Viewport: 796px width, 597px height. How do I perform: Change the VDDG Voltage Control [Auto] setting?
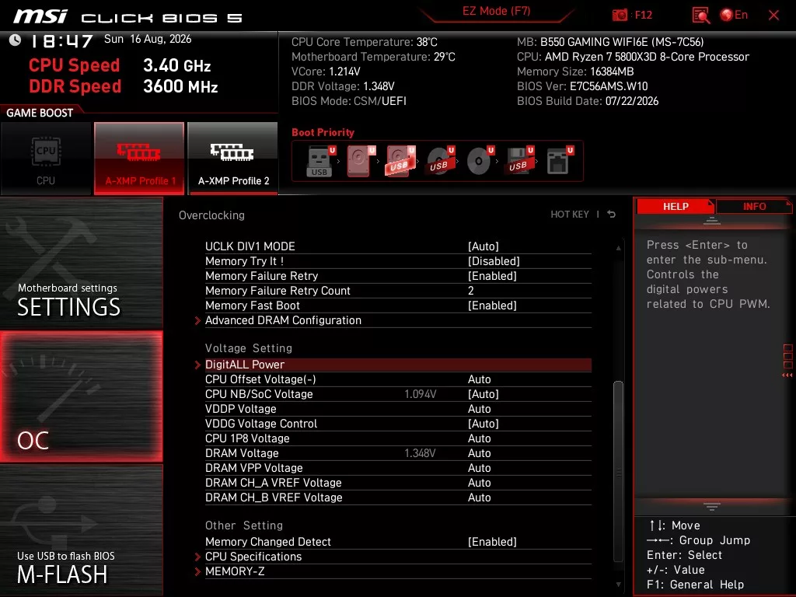click(x=484, y=424)
